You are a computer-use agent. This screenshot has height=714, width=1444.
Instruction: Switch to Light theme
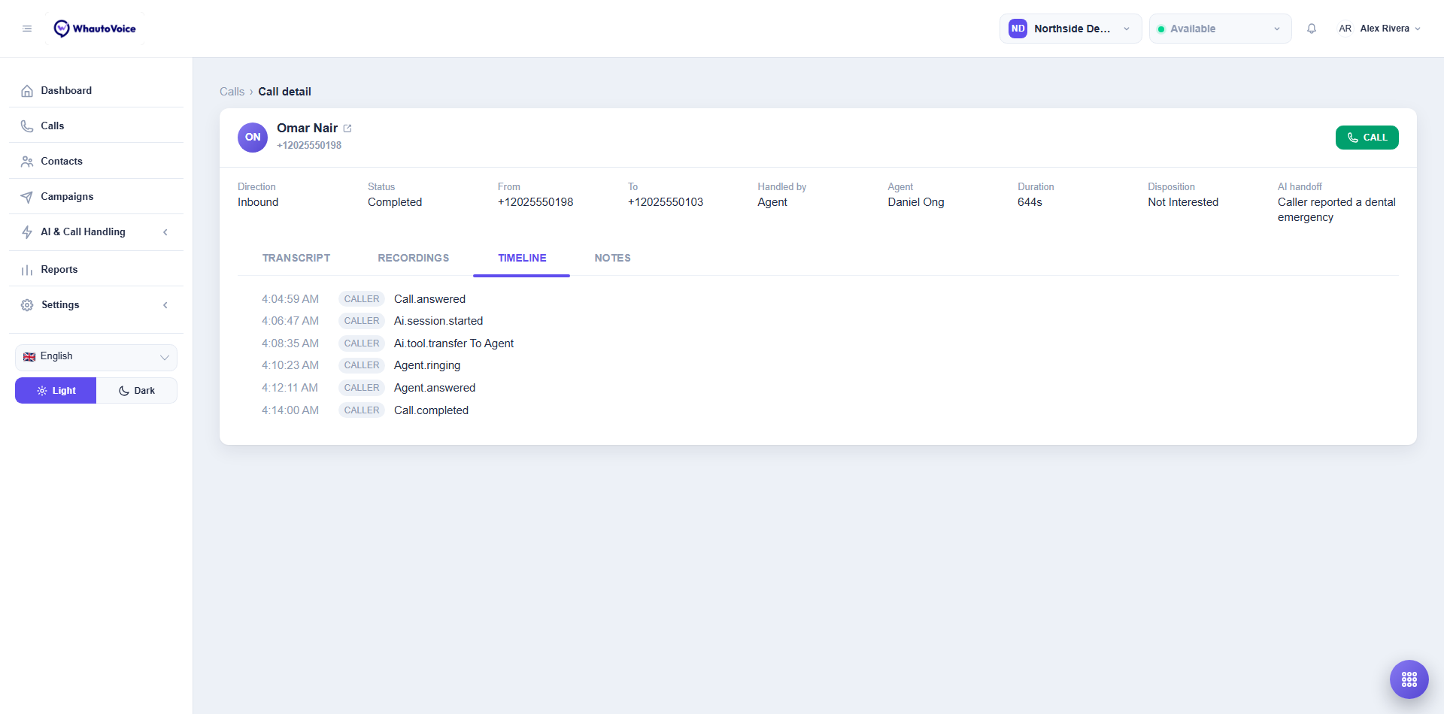click(x=56, y=391)
